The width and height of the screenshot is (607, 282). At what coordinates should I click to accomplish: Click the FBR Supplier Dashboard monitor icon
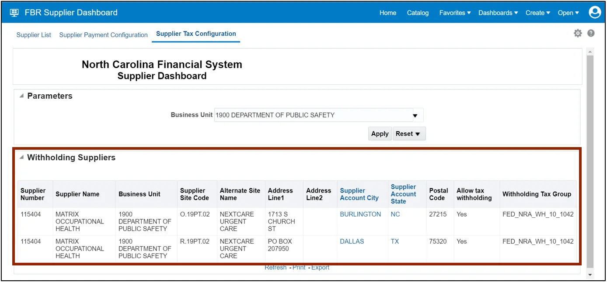(x=14, y=13)
